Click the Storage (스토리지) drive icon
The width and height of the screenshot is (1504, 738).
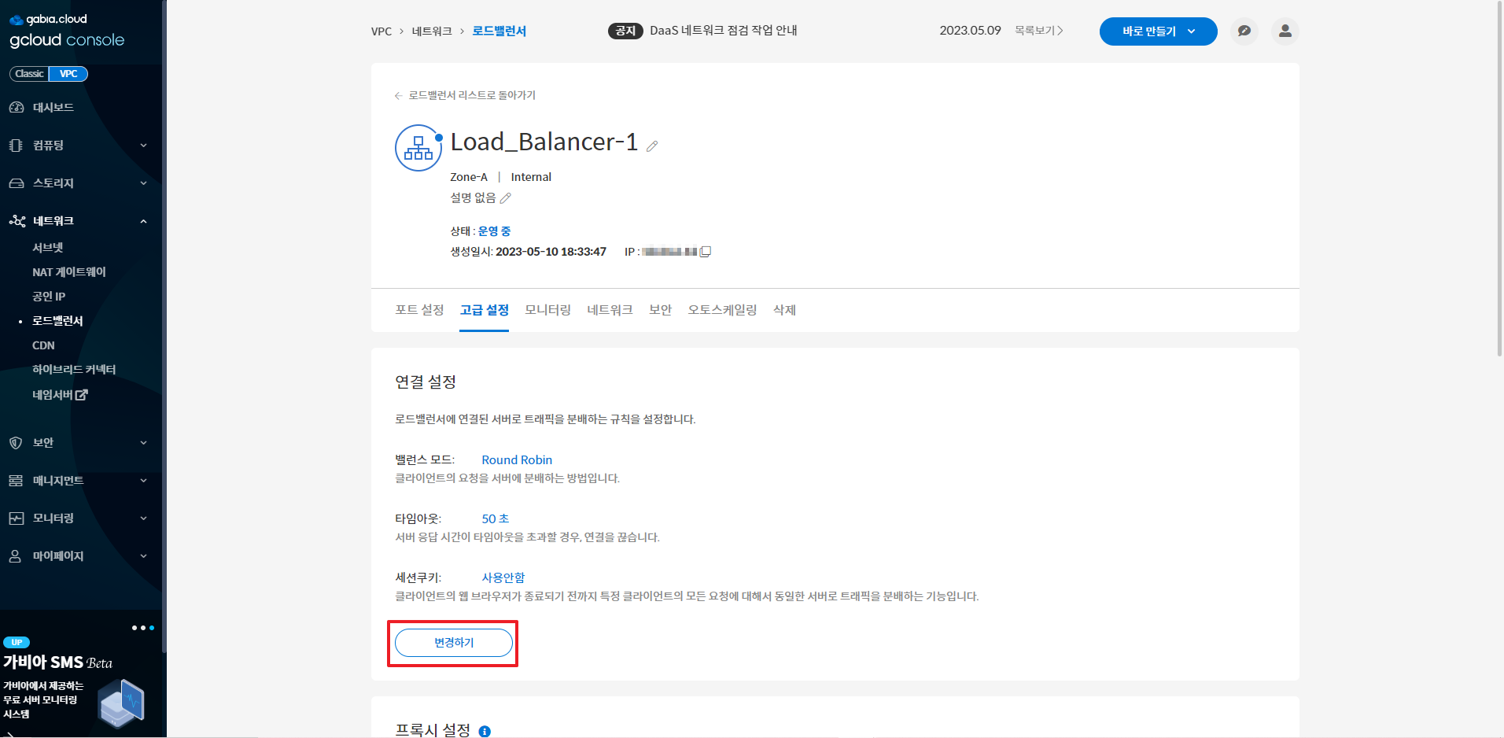[16, 183]
